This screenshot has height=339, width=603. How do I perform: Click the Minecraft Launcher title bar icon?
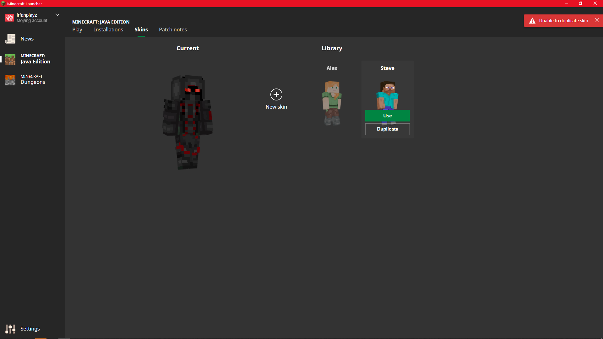(3, 3)
